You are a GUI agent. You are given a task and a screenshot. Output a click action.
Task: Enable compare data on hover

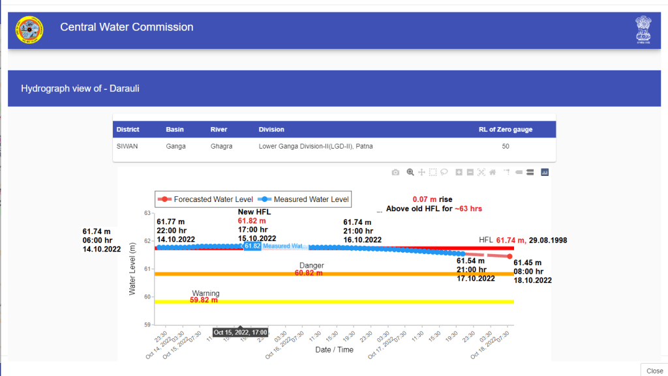pyautogui.click(x=530, y=172)
